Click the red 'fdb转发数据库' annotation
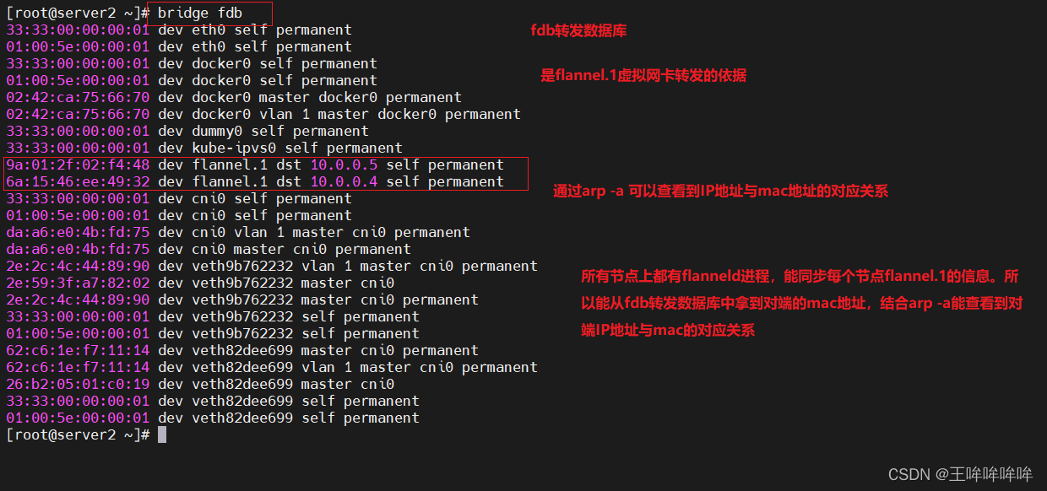The image size is (1047, 491). (578, 31)
